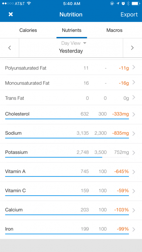Open the Polyunsaturated Fat detail chevron
This screenshot has width=142, height=252.
point(134,68)
